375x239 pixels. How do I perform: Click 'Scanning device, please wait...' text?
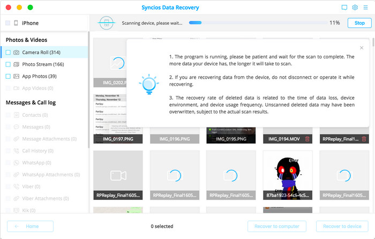[152, 23]
